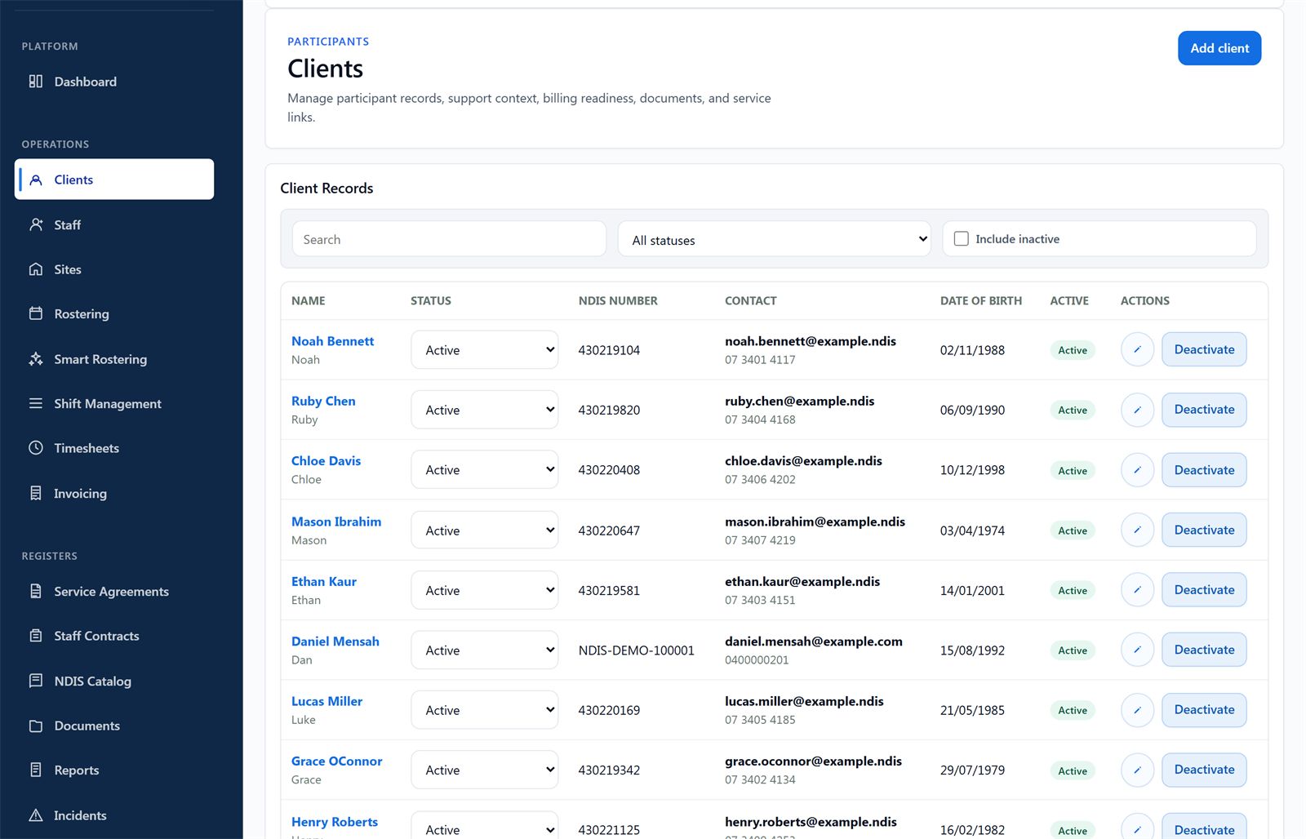Click the Incidents warning triangle icon
This screenshot has width=1306, height=839.
click(x=36, y=815)
